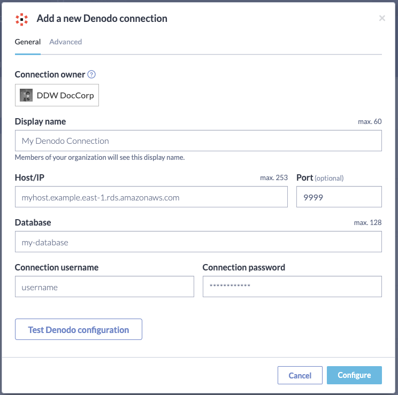This screenshot has height=395, width=398.
Task: Open the DDW DocCorp connection owner selector
Action: 57,95
